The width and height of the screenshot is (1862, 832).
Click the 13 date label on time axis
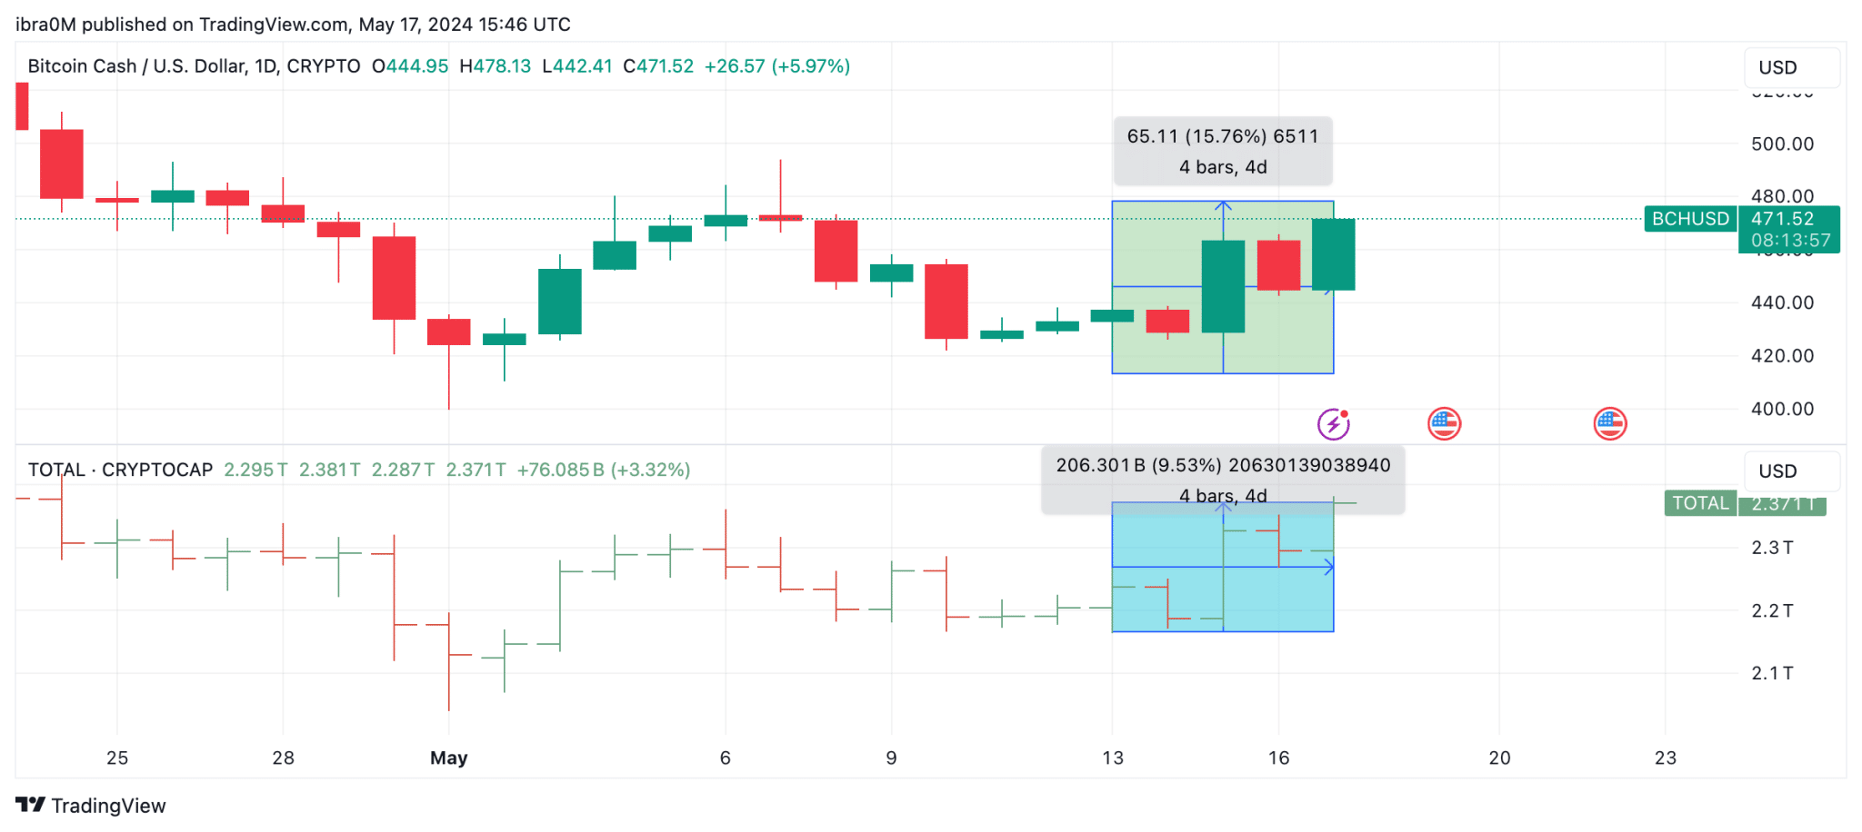[1113, 758]
